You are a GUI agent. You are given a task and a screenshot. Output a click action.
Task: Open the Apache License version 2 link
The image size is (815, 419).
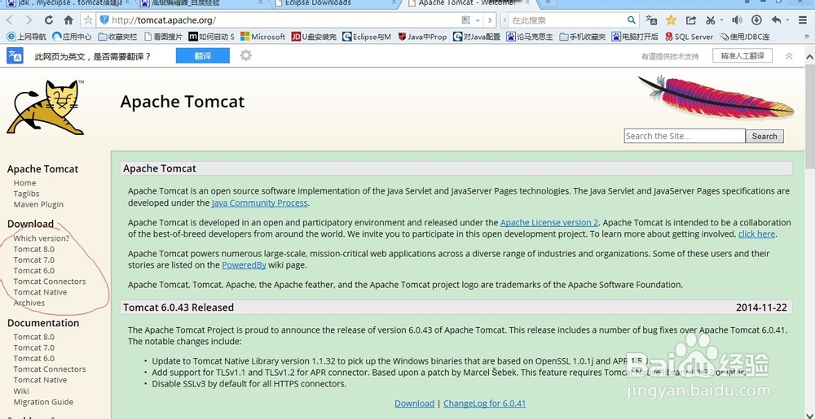[x=549, y=222]
